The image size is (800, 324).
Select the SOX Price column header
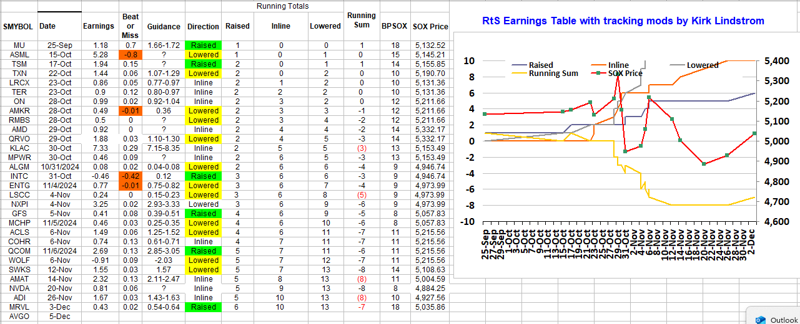pyautogui.click(x=430, y=26)
